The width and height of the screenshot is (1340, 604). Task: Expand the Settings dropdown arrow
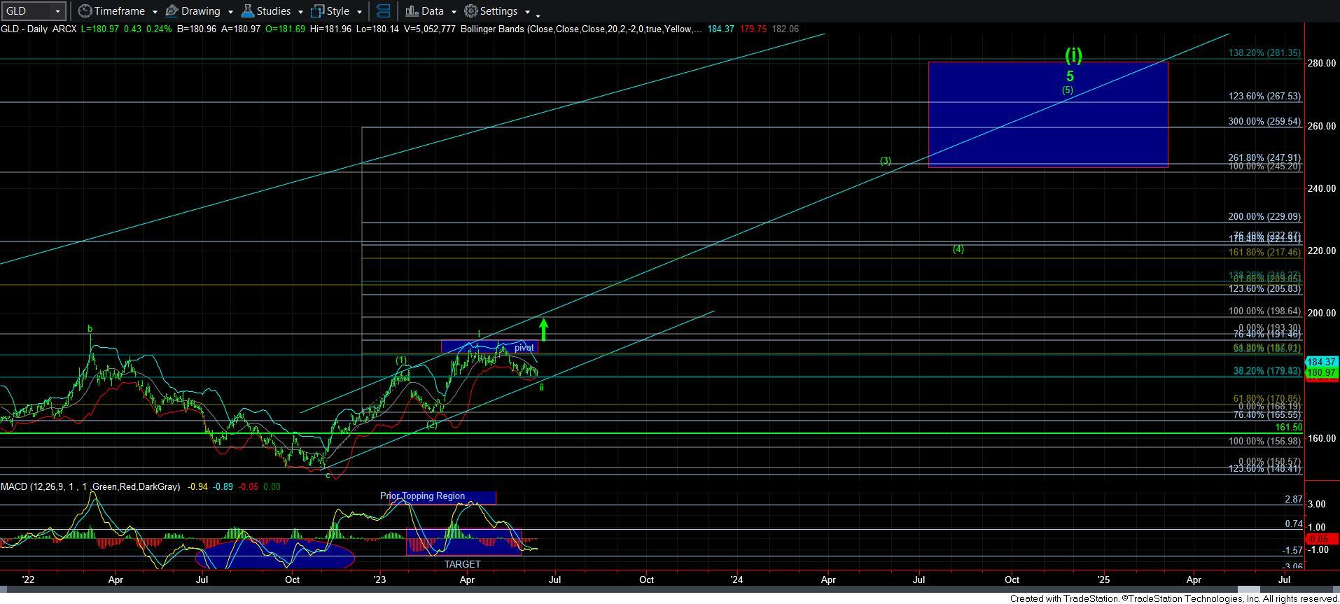pyautogui.click(x=527, y=12)
